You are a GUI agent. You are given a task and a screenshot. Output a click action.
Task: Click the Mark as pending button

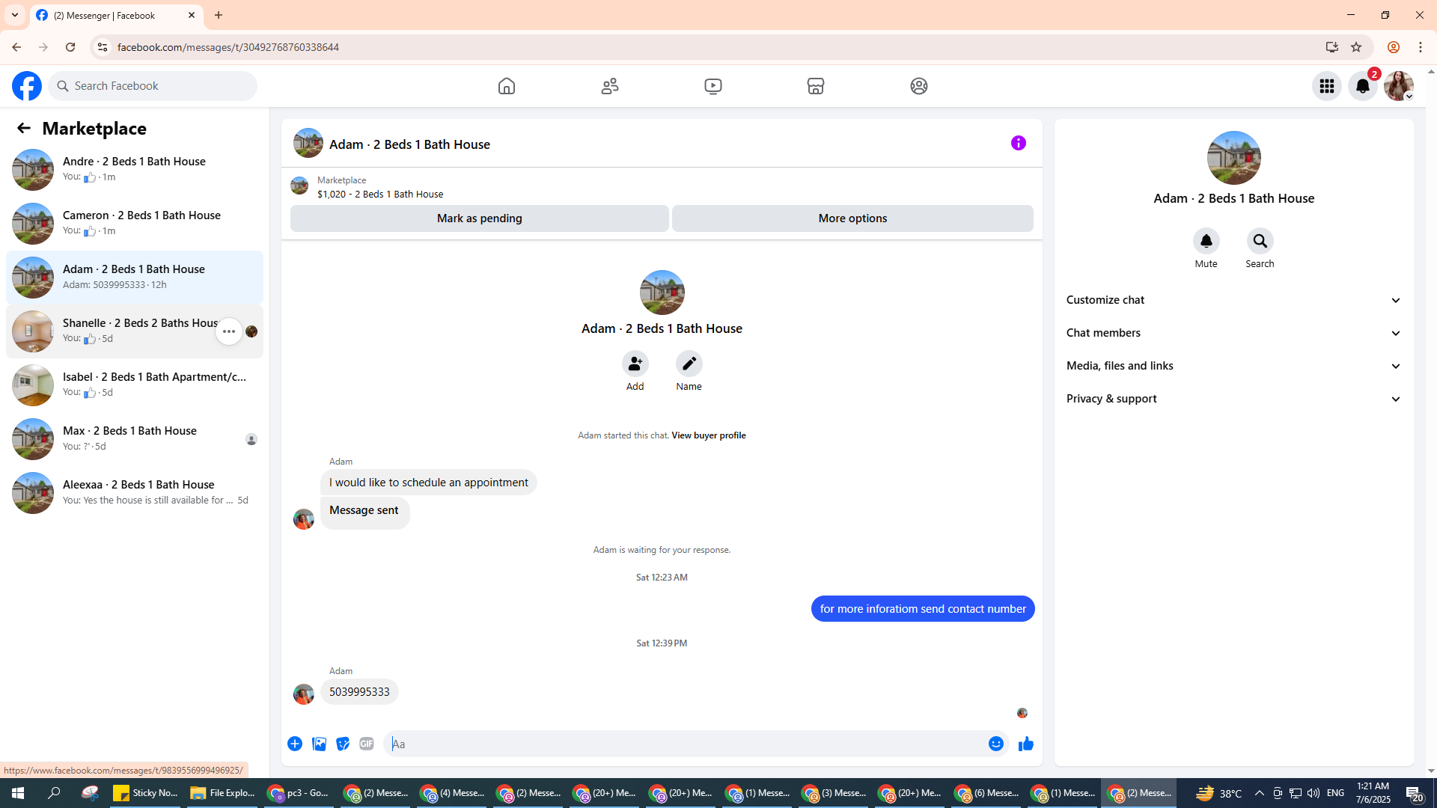point(479,218)
